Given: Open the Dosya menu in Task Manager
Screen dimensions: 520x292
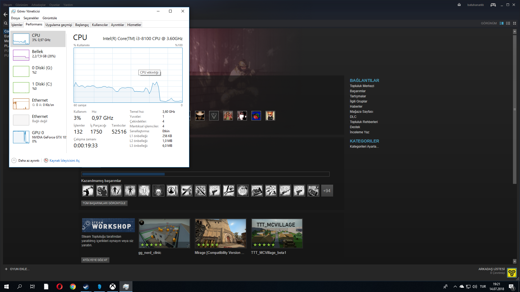Looking at the screenshot, I should 15,18.
